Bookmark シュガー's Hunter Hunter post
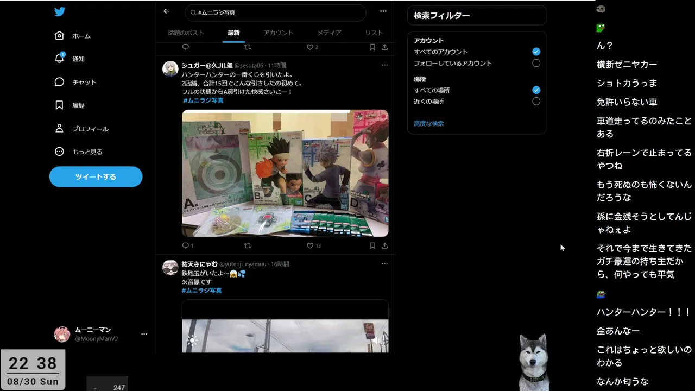 [372, 245]
